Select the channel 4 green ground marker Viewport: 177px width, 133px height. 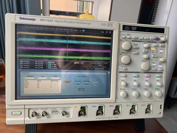pos(18,56)
